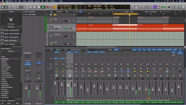Open the Navigate menu in menu bar
This screenshot has height=105, width=186.
point(31,1)
